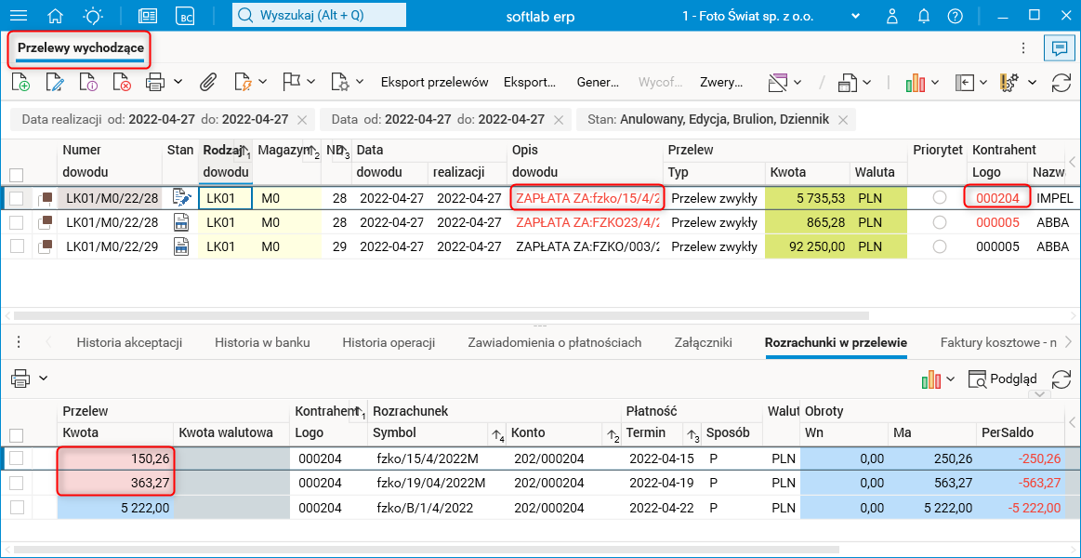Tick checkbox for fzko/B/1/4/2022 settlement row
The image size is (1081, 558).
[17, 508]
